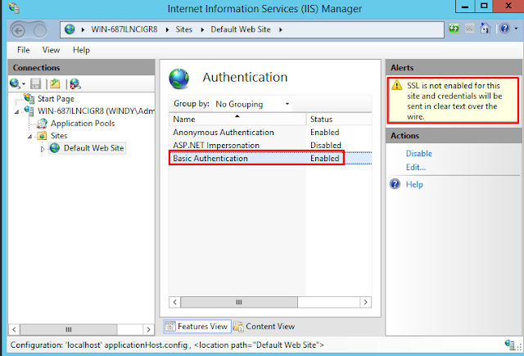The image size is (524, 356).
Task: Open the dropdown arrow beside toolbar Help icon
Action: (516, 29)
